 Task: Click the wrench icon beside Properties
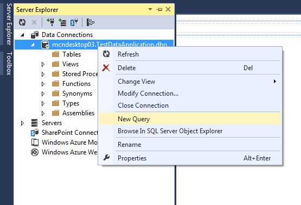[106, 158]
